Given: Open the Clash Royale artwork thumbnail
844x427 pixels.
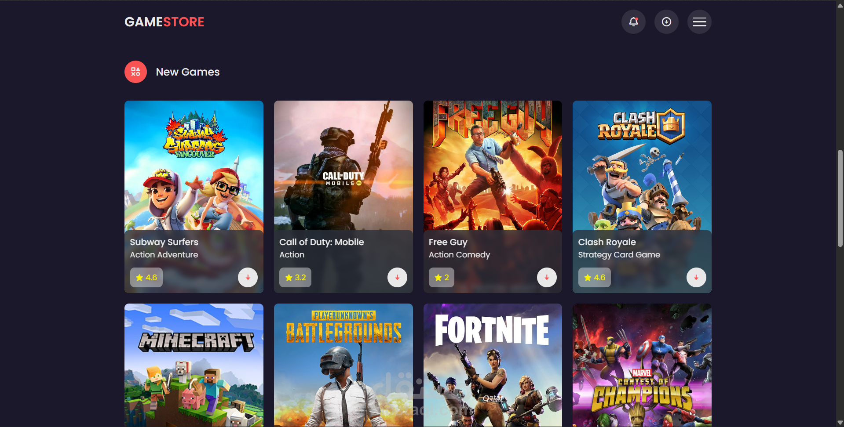Looking at the screenshot, I should (x=642, y=166).
